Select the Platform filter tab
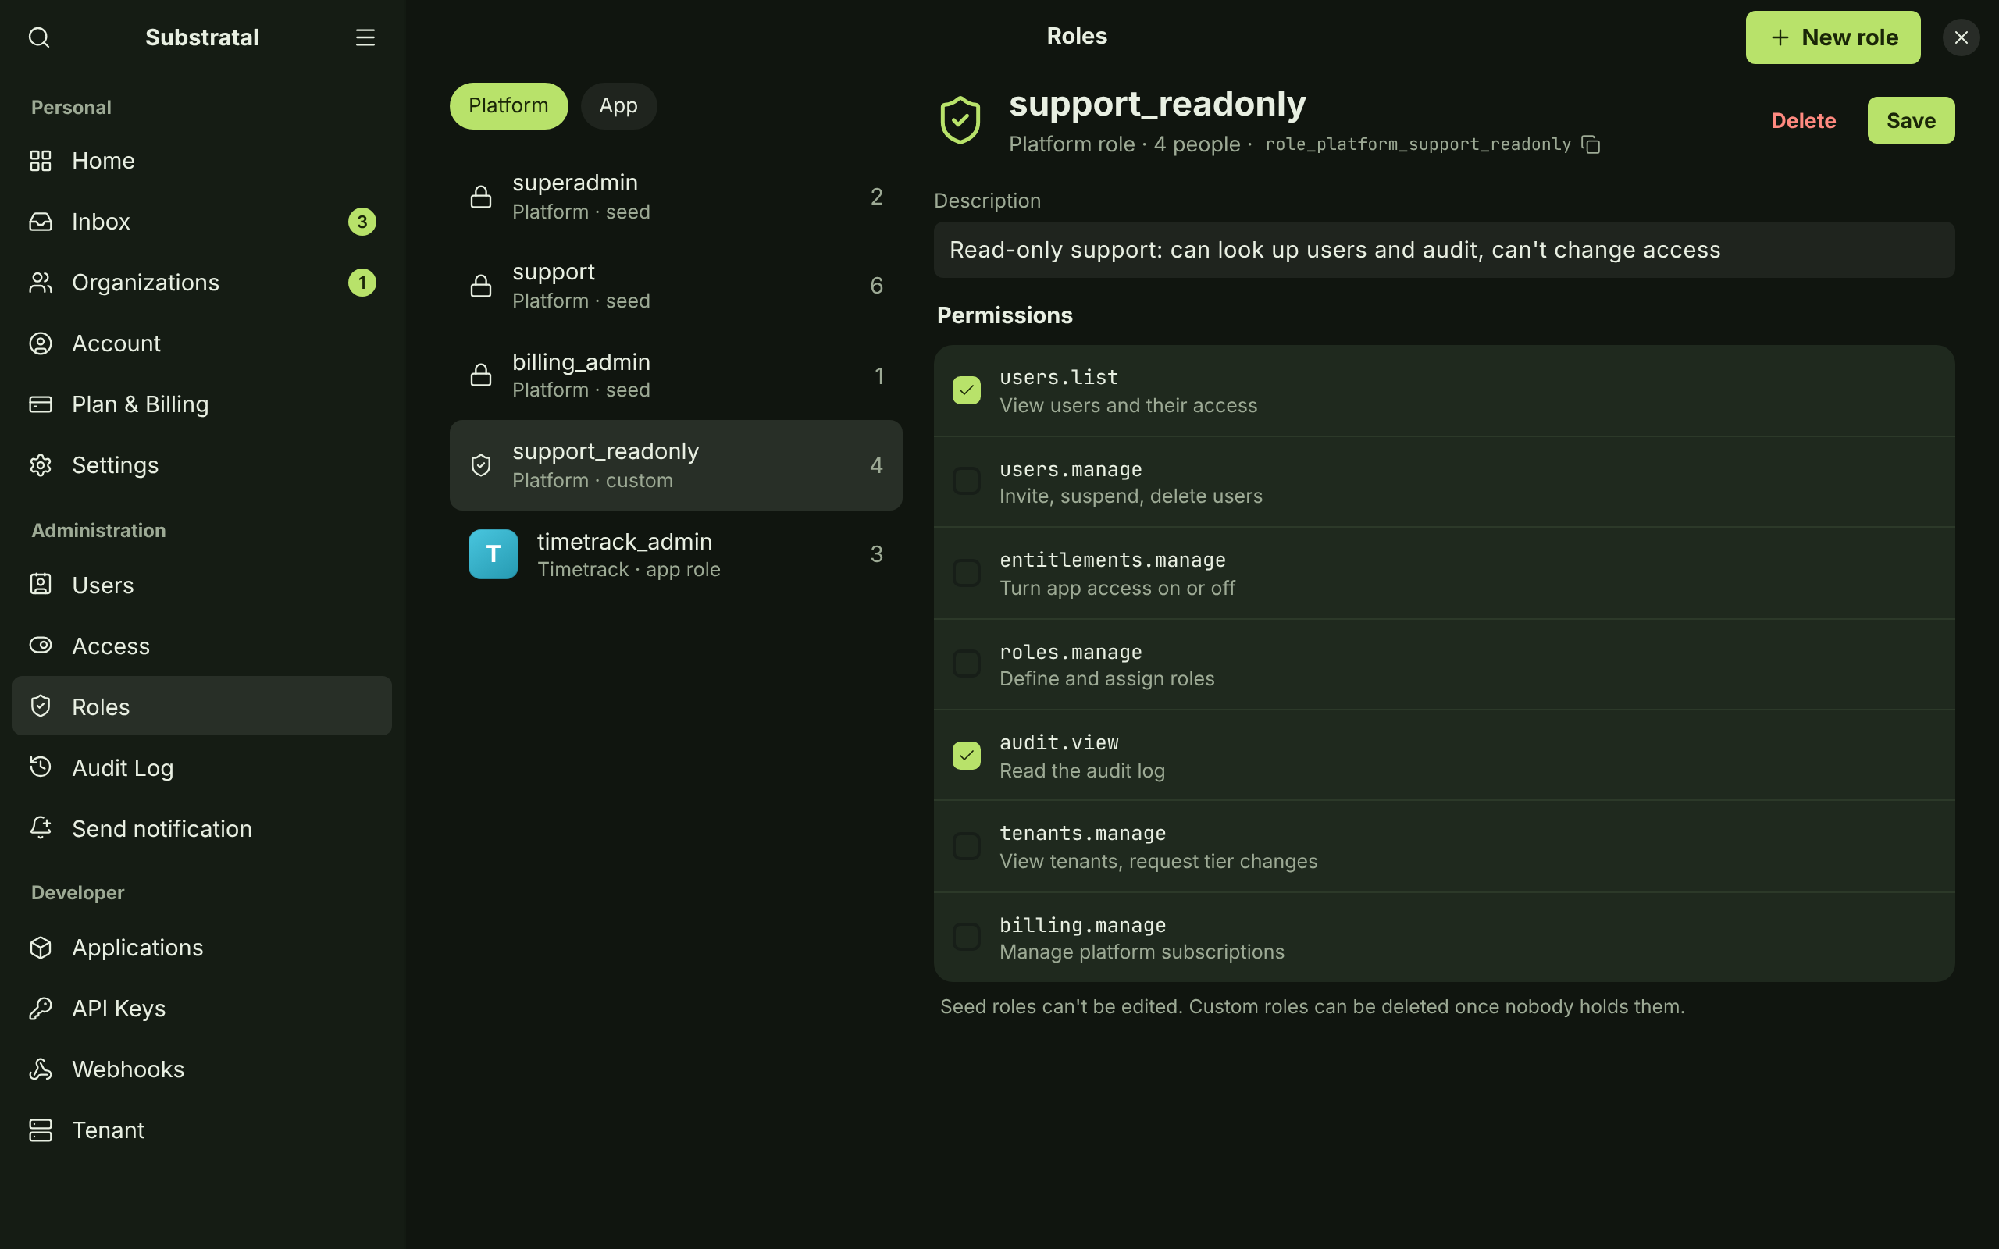Image resolution: width=1999 pixels, height=1249 pixels. (x=508, y=105)
